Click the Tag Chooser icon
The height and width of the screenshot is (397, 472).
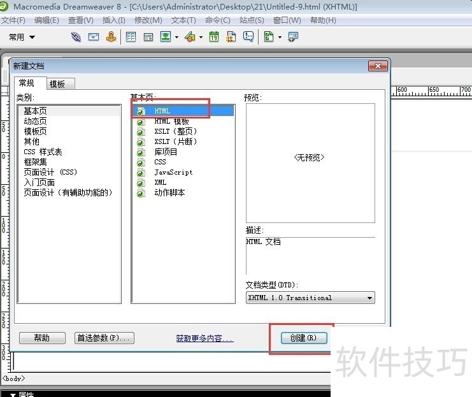click(293, 37)
